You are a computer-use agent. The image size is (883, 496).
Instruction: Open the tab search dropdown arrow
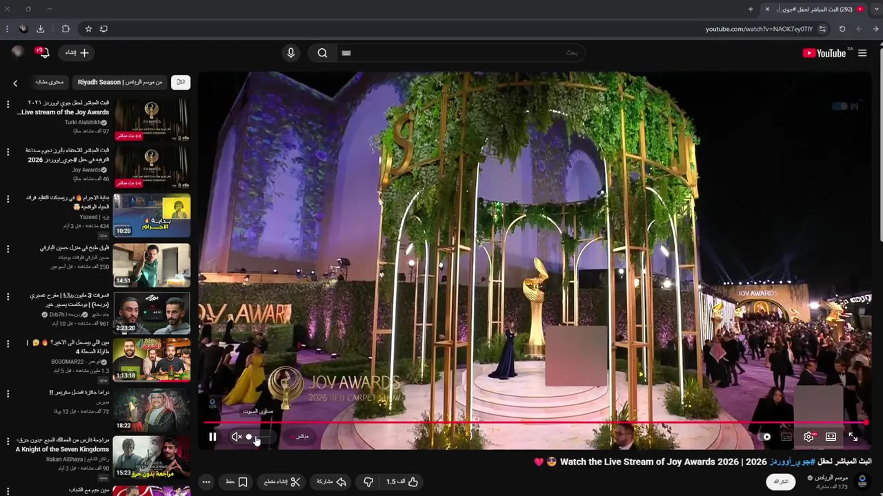coord(876,9)
